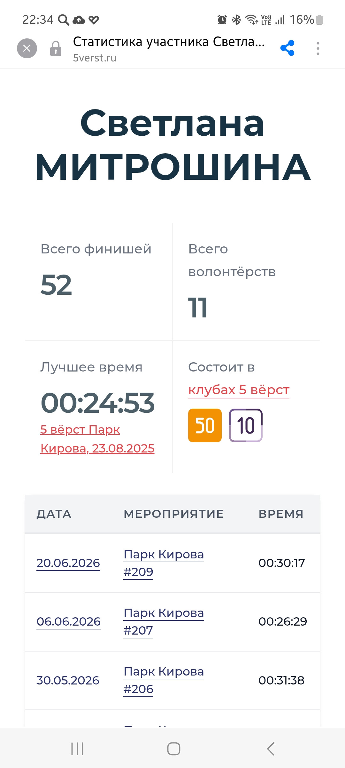Tap the orange 50 club badge
The image size is (345, 768).
pyautogui.click(x=205, y=425)
